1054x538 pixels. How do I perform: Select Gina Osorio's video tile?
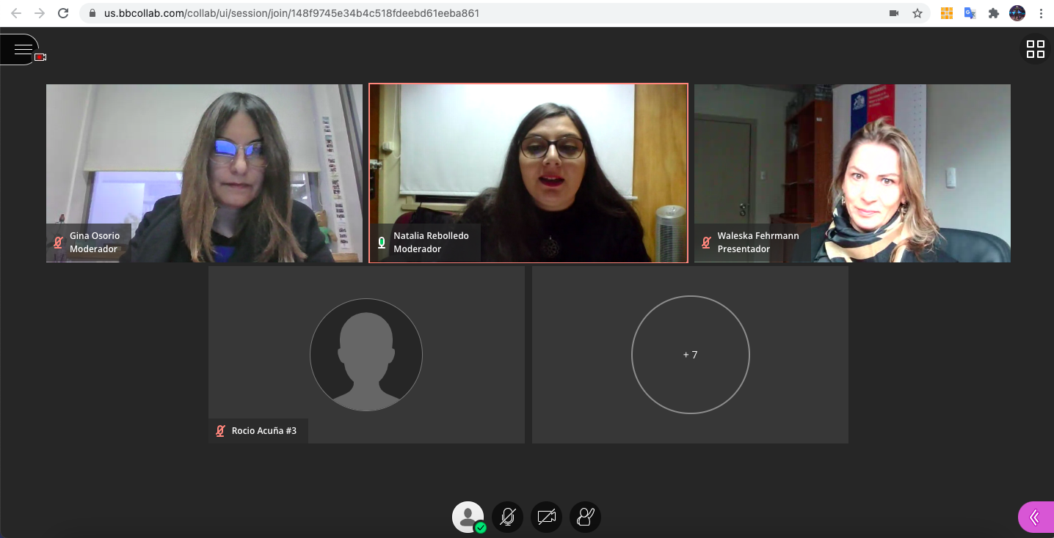tap(204, 173)
